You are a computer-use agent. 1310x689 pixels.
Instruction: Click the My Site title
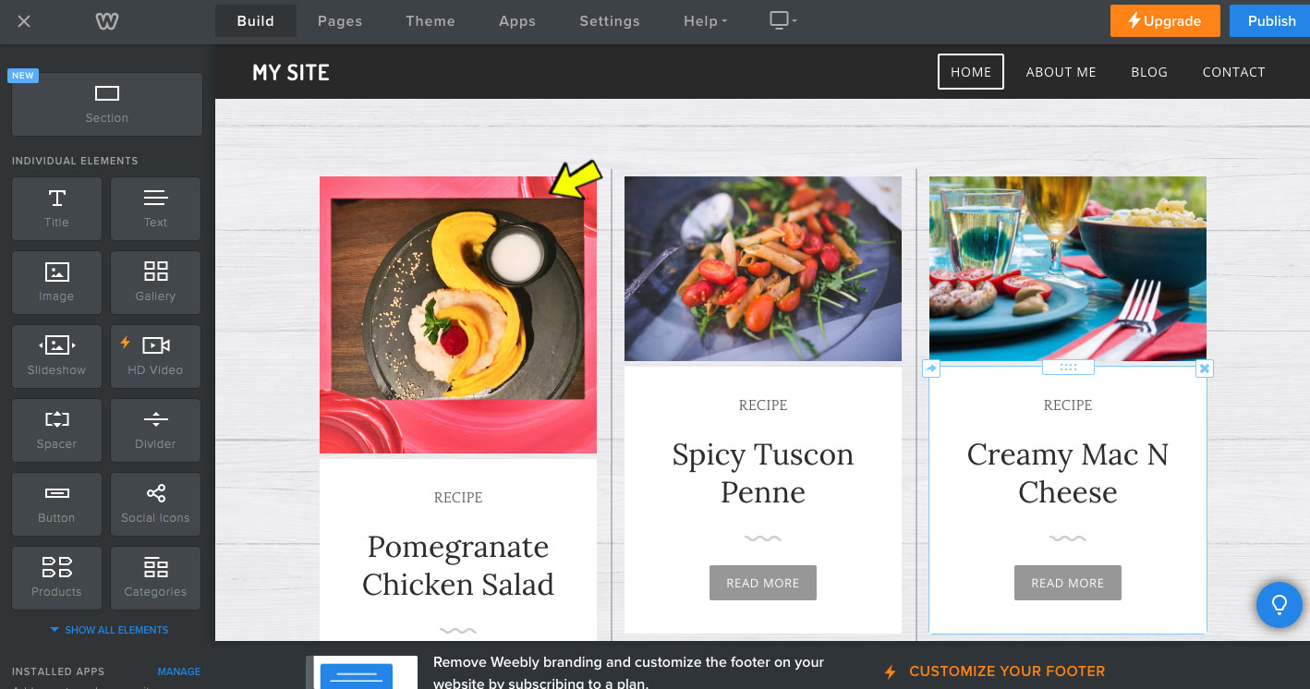pyautogui.click(x=291, y=72)
